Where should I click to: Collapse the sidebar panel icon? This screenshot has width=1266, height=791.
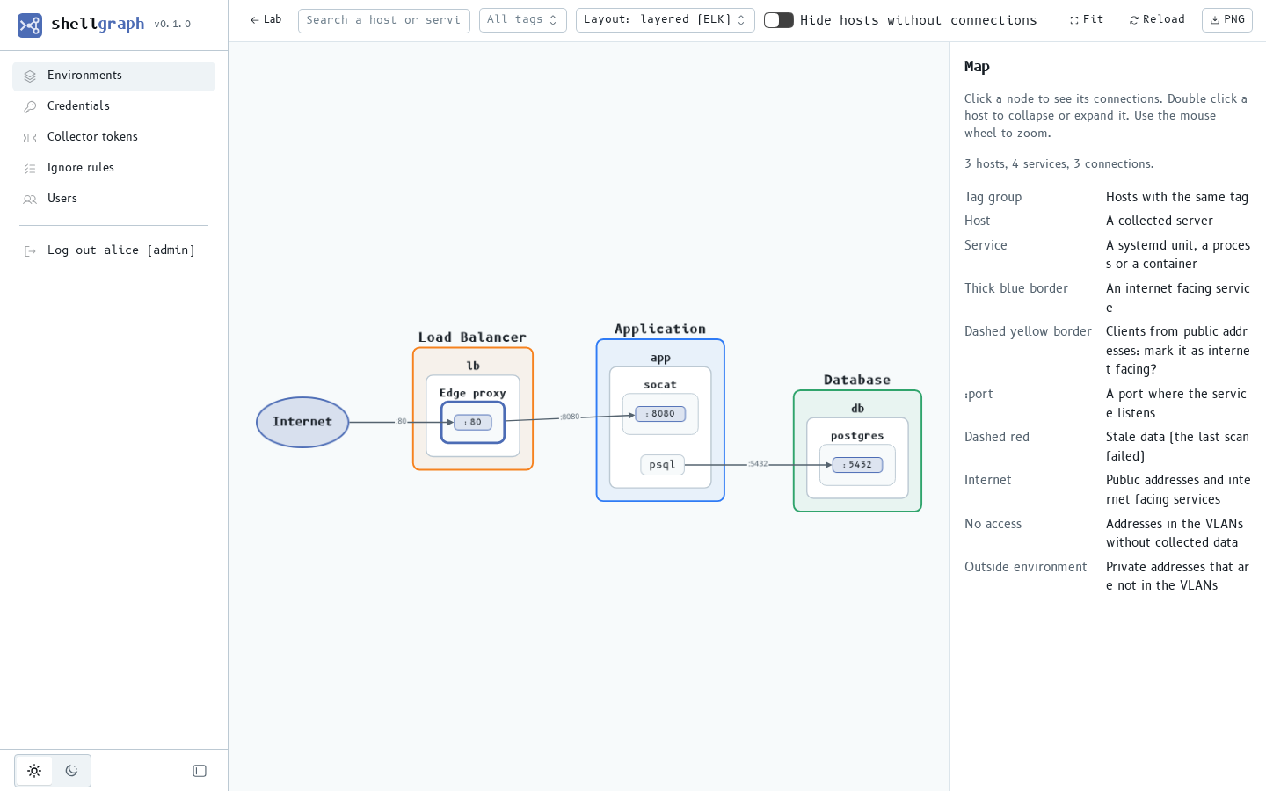(200, 771)
